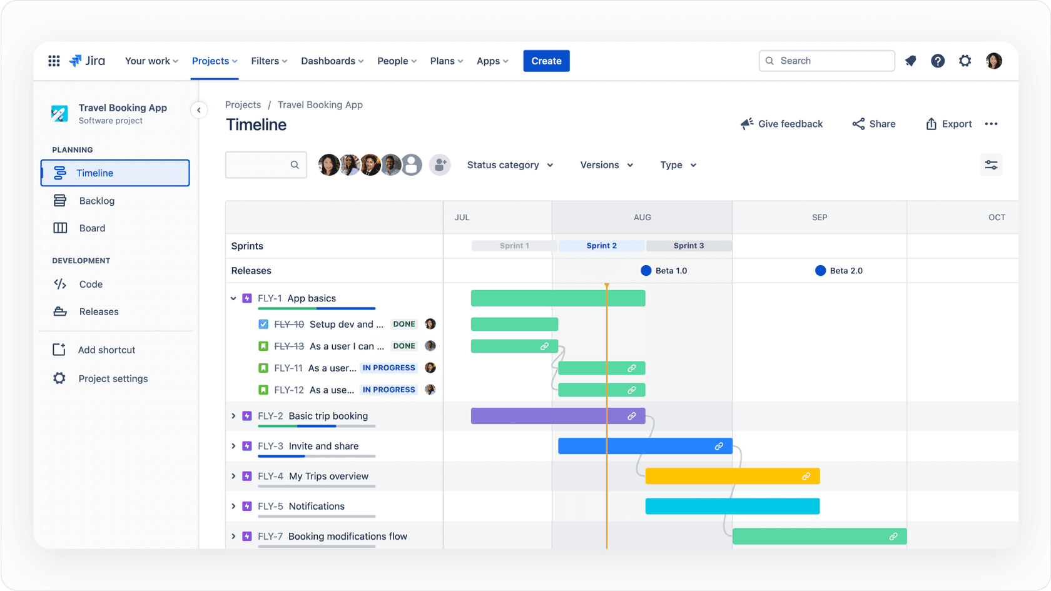Image resolution: width=1051 pixels, height=591 pixels.
Task: Open the Projects menu
Action: click(x=214, y=61)
